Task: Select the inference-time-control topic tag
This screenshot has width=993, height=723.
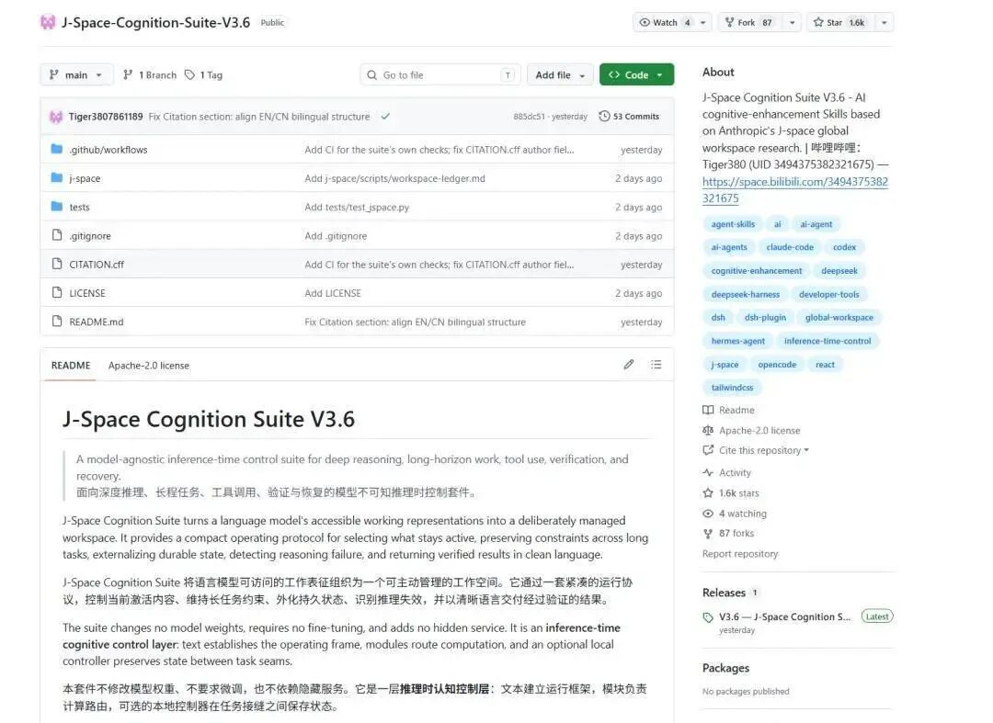Action: [x=827, y=341]
